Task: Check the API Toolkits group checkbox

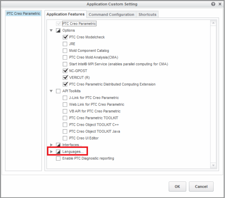Action: click(x=58, y=91)
